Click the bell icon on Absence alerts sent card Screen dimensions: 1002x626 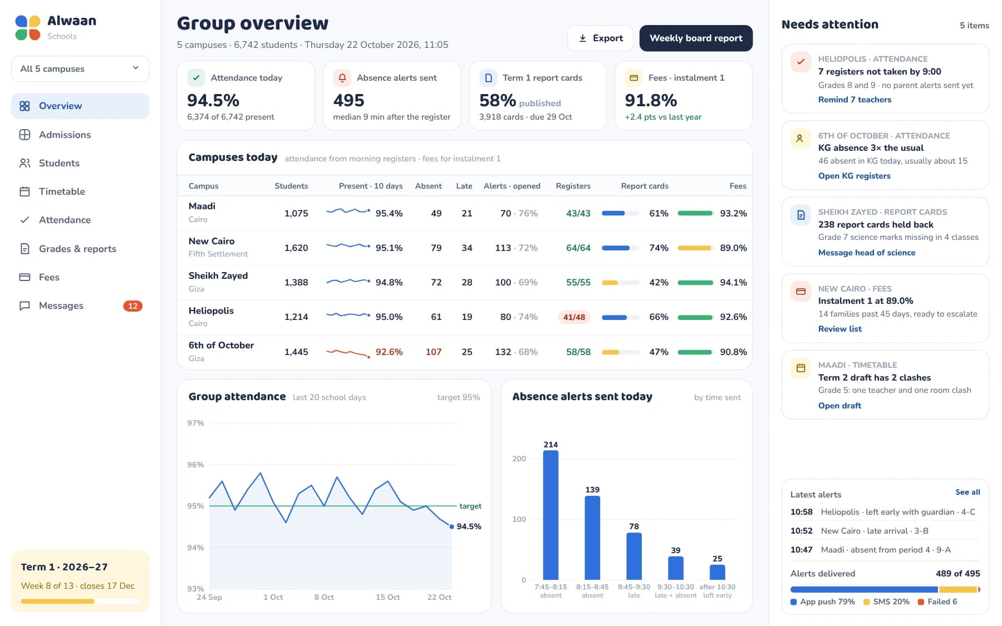pyautogui.click(x=342, y=78)
